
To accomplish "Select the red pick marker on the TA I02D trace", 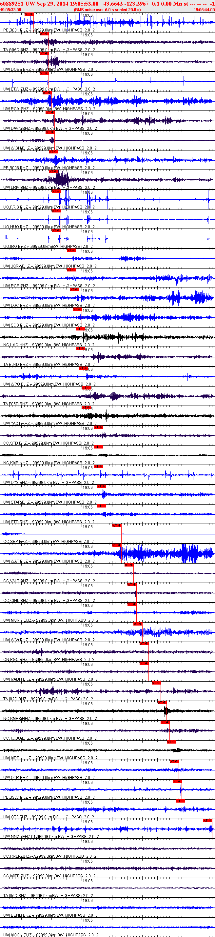I will 156,683.
